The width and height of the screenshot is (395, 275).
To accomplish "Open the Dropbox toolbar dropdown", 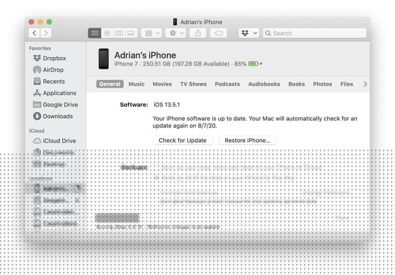I will (249, 33).
